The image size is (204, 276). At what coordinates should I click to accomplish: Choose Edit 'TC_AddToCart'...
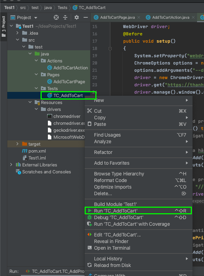(138, 235)
